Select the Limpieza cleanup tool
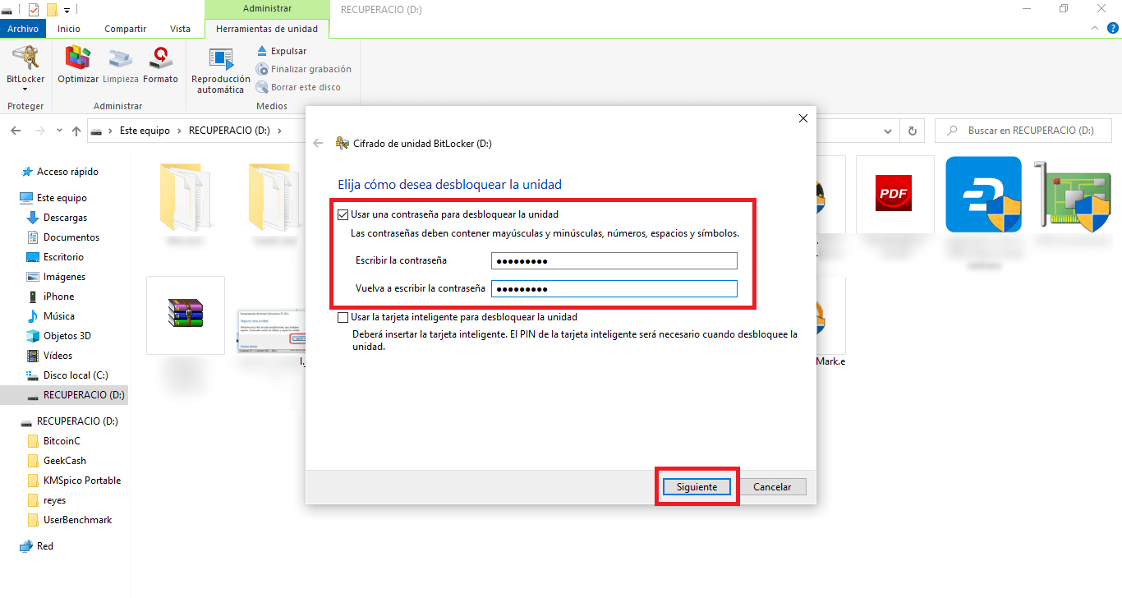 coord(121,65)
